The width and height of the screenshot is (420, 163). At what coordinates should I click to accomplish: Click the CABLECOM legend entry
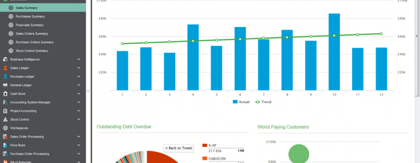click(217, 158)
